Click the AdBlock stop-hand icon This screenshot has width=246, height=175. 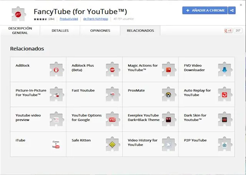57,69
